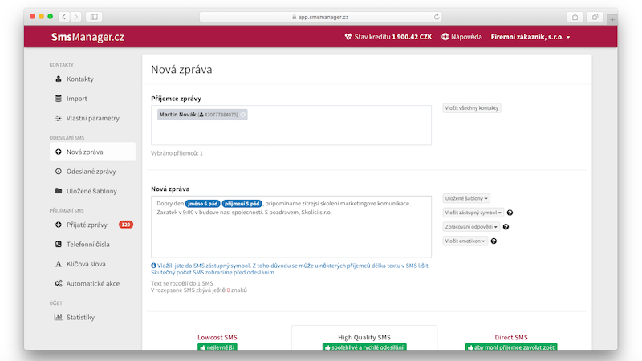
Task: Open the Nápověda help link
Action: click(x=461, y=37)
